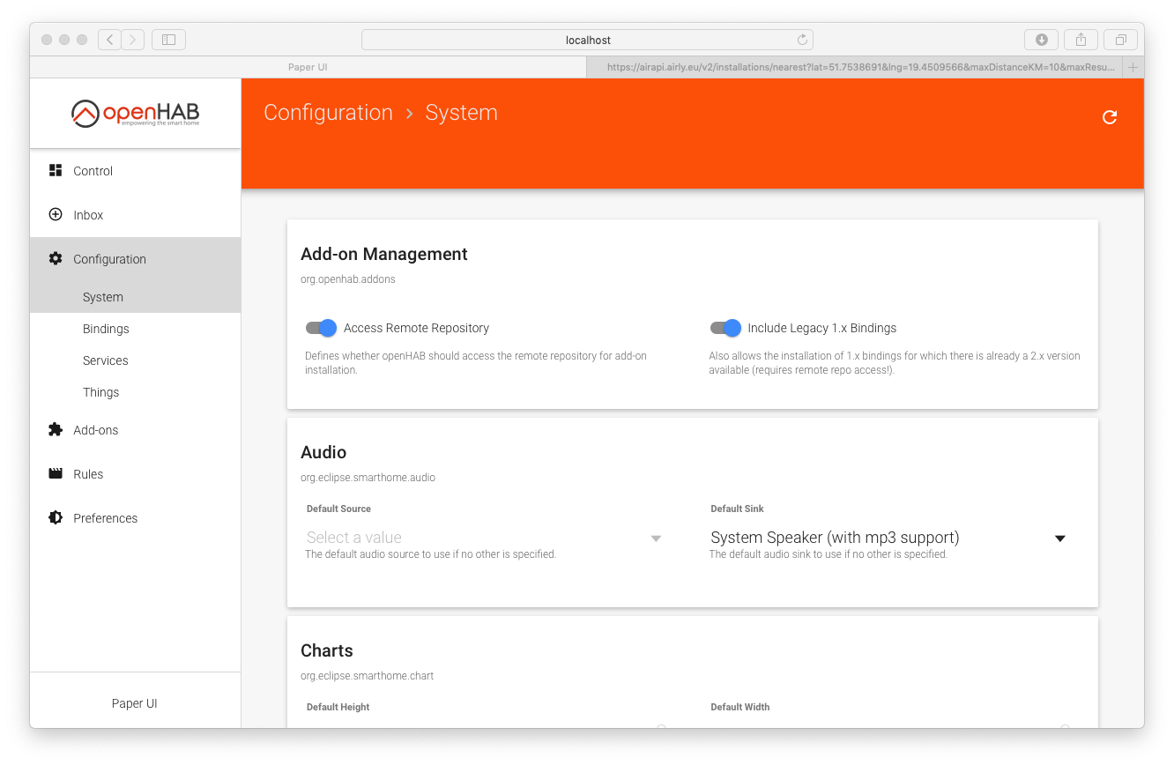The image size is (1174, 765).
Task: Open Things under Configuration
Action: coord(135,392)
